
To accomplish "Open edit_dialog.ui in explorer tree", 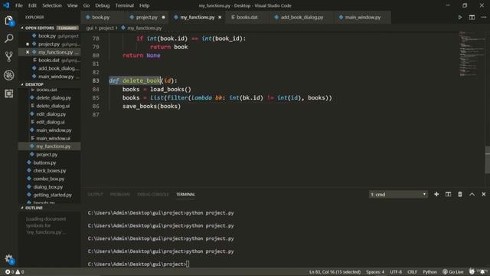I will pyautogui.click(x=50, y=122).
